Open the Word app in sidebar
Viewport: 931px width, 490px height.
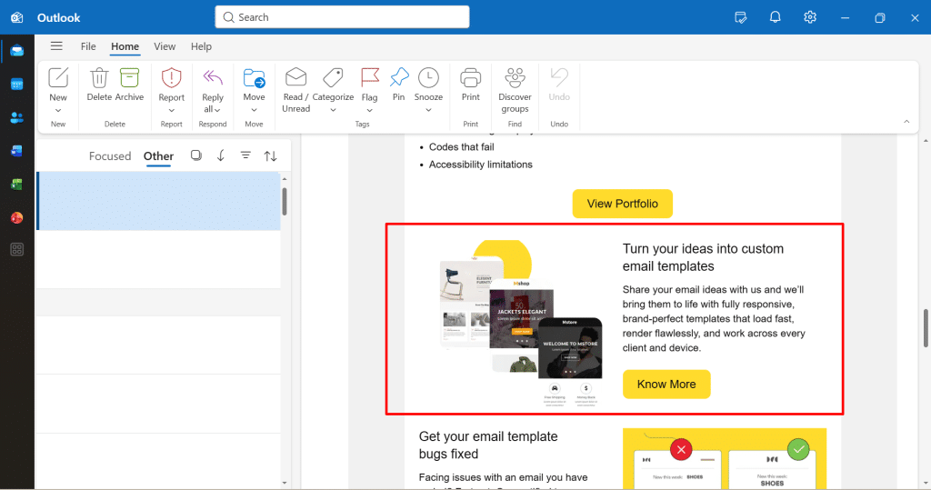[x=16, y=151]
